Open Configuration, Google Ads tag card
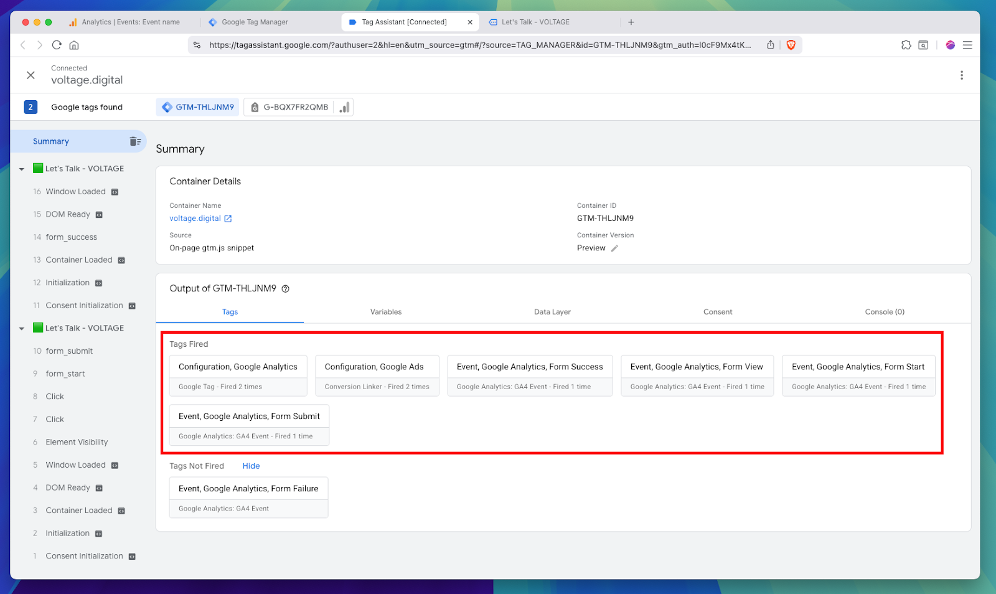The height and width of the screenshot is (594, 996). [377, 375]
